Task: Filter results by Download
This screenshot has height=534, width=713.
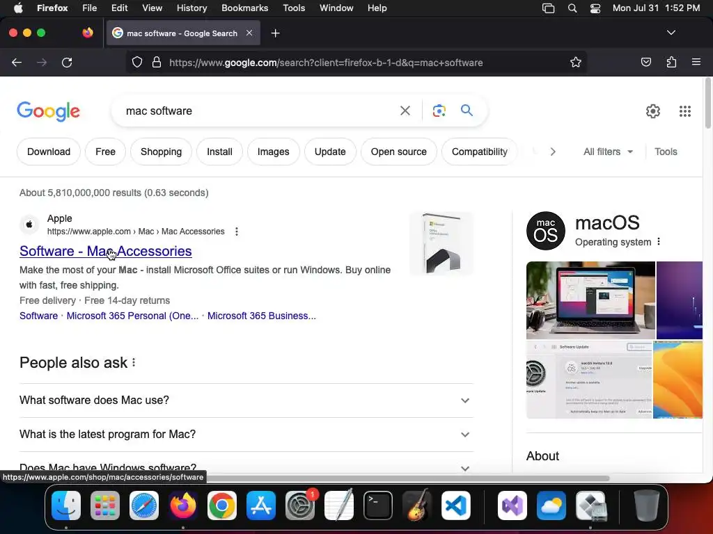Action: [x=49, y=152]
